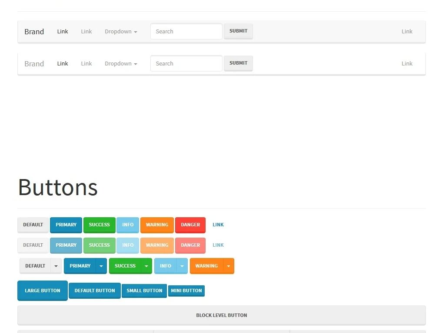Viewport: 445px width, 333px height.
Task: Click the faded PRIMARY disabled button
Action: 66,245
